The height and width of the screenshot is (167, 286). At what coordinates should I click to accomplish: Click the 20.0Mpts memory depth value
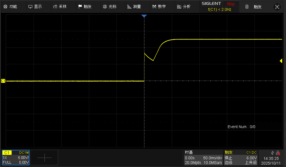coord(193,163)
